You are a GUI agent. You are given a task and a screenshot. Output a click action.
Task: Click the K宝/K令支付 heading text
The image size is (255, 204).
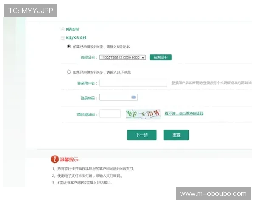[x=76, y=38]
